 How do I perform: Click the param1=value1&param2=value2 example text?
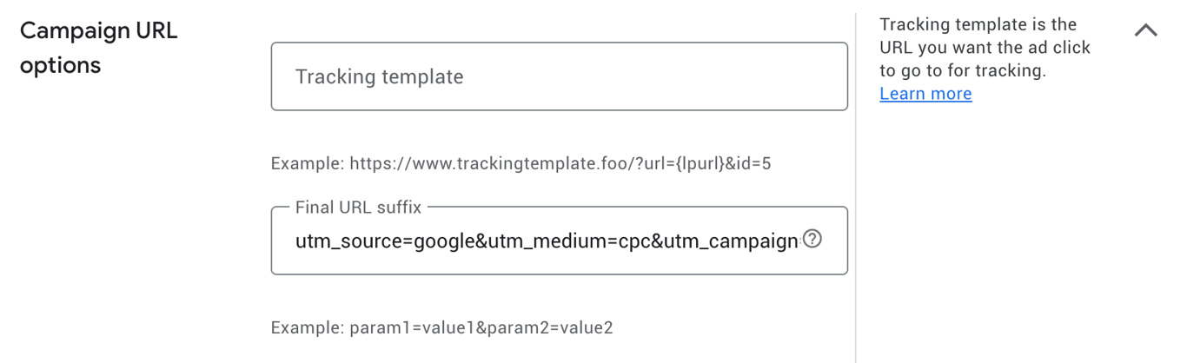[x=481, y=328]
